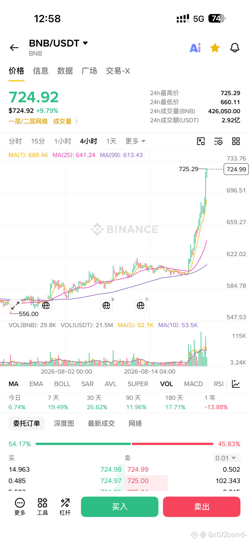Select the 15分 chart interval
This screenshot has height=542, width=249.
coord(38,141)
